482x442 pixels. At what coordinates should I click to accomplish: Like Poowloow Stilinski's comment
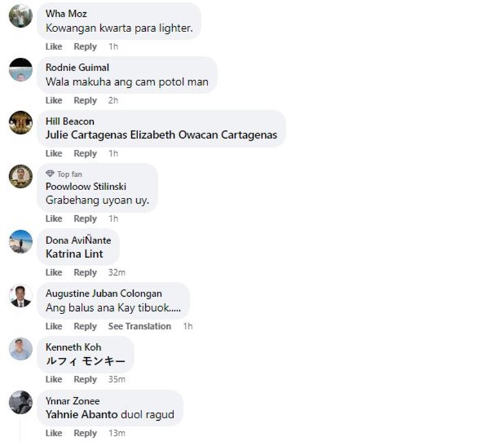[54, 219]
